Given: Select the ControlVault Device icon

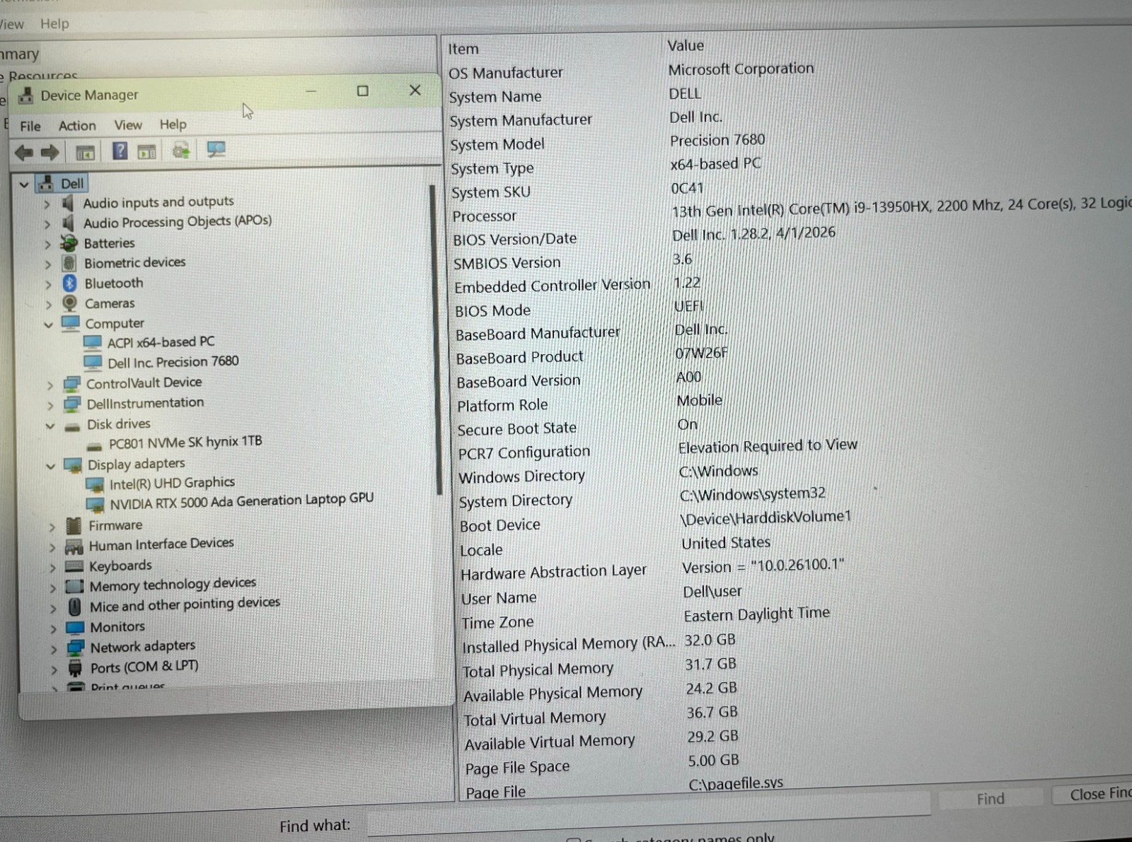Looking at the screenshot, I should click(71, 385).
